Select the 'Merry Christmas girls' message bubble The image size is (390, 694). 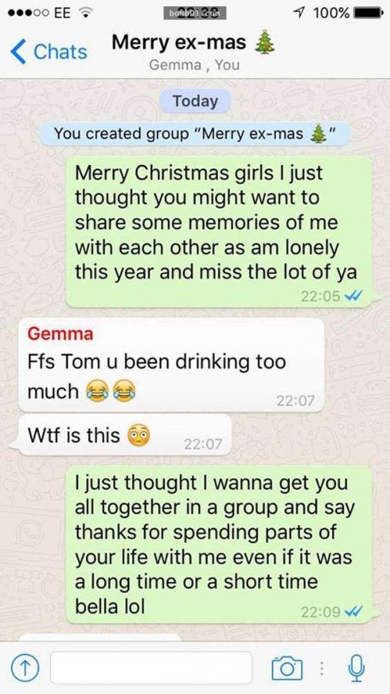tap(219, 231)
